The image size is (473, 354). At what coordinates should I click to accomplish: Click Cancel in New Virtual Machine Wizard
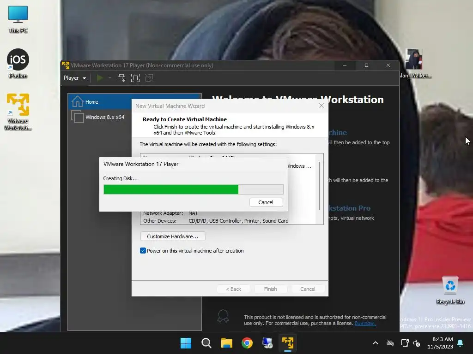click(308, 289)
